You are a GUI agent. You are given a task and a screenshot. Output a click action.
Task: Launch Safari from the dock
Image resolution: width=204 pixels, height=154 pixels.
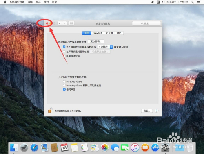click(34, 148)
